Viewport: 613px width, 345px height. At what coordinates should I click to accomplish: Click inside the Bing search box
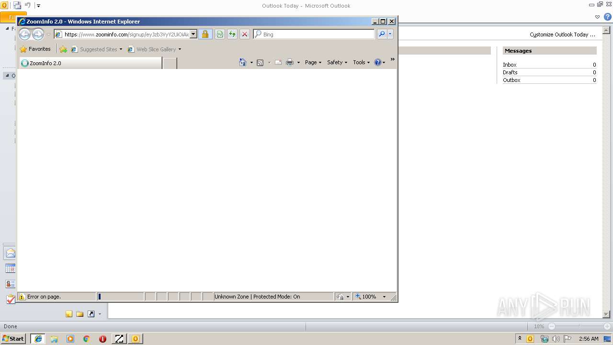pos(317,34)
